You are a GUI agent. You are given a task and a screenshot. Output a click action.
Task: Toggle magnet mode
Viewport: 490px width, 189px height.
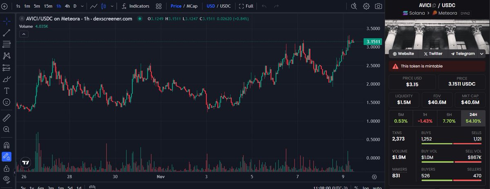pyautogui.click(x=7, y=145)
